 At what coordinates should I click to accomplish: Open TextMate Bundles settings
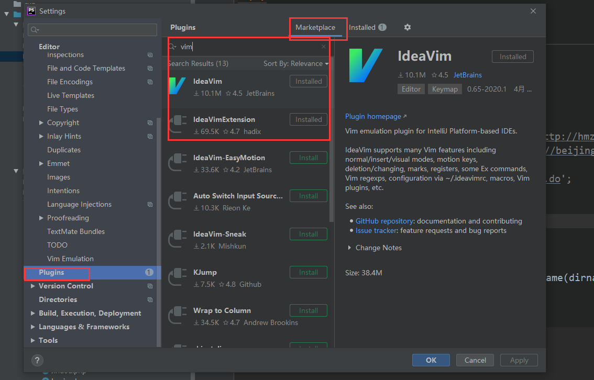[x=76, y=232]
